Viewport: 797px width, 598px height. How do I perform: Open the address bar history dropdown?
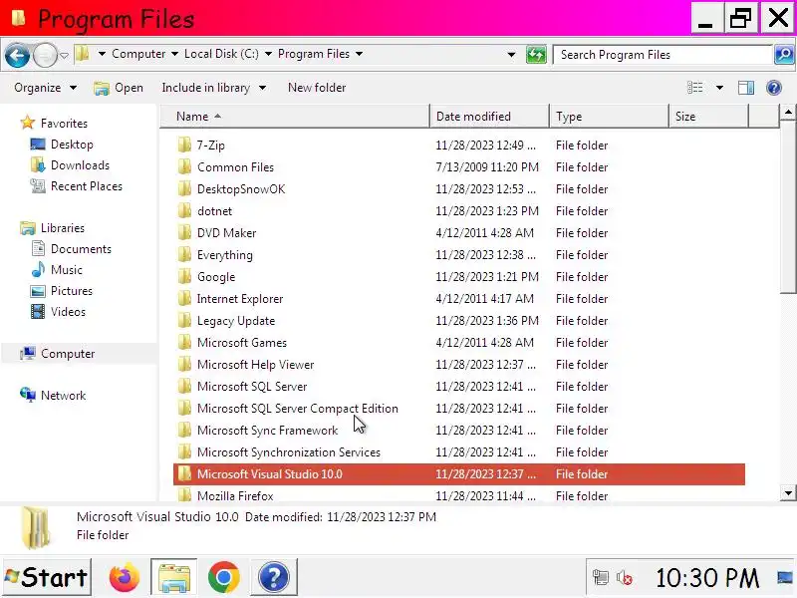[x=511, y=55]
